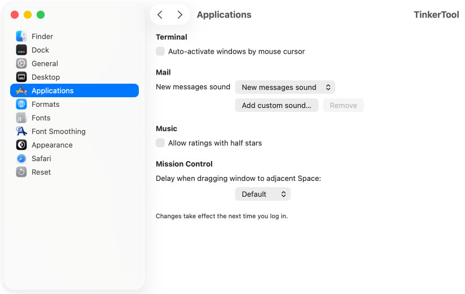Screen dimensions: 465x294
Task: Select the Fonts item in sidebar
Action: [41, 118]
